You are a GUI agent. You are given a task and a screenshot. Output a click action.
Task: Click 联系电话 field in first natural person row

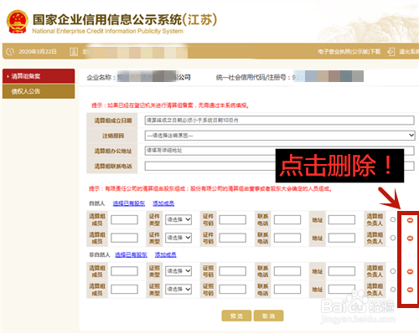coord(287,220)
